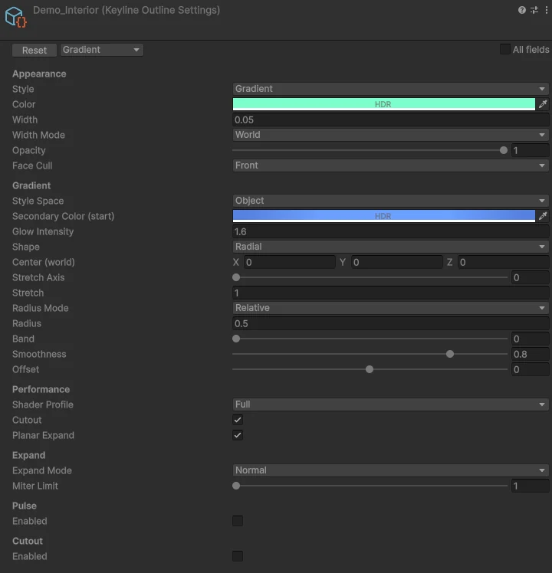Click the Performance section header

41,390
